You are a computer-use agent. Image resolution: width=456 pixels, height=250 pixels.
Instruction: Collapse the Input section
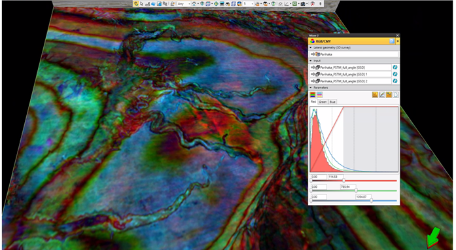(x=311, y=61)
